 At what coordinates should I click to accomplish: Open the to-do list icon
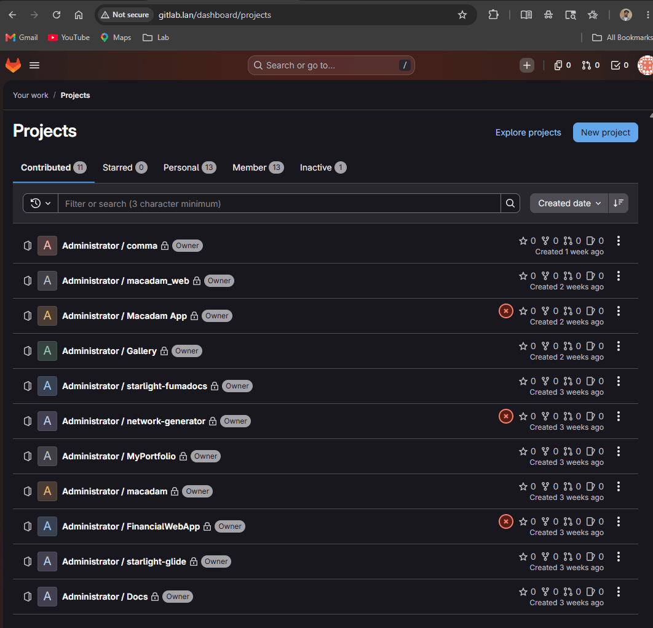[x=620, y=65]
